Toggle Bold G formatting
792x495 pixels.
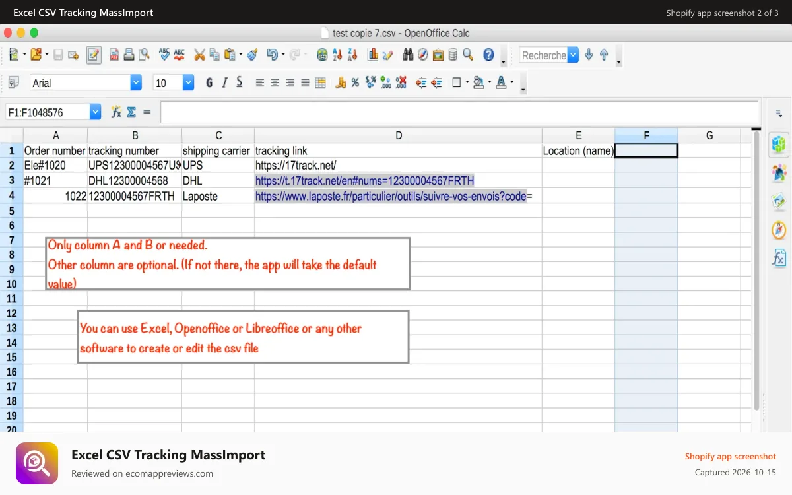209,82
